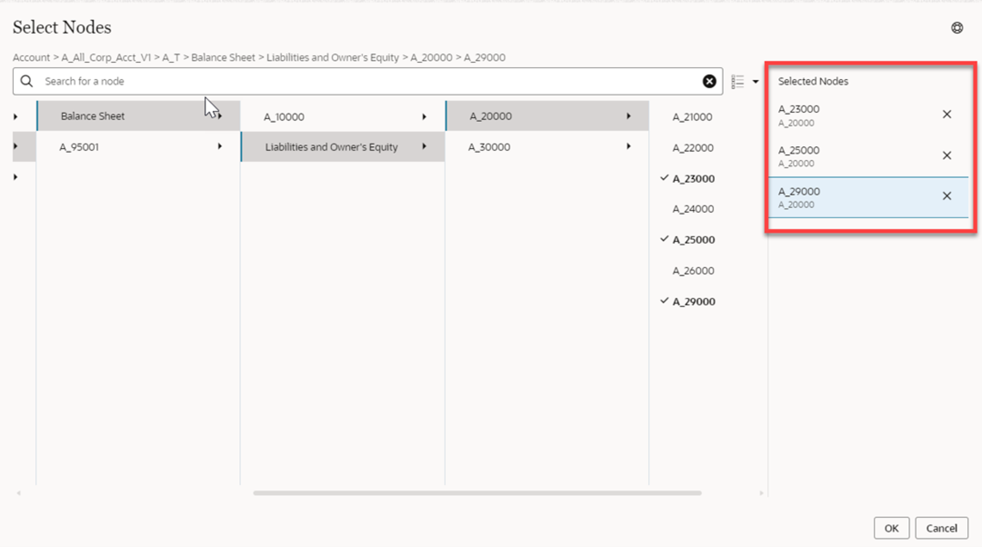
Task: Remove A_23000 from Selected Nodes
Action: pos(947,114)
